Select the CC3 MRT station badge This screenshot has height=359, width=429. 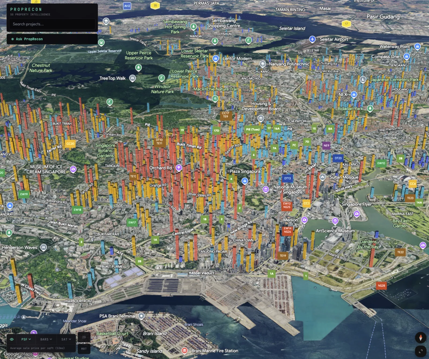[x=306, y=203]
